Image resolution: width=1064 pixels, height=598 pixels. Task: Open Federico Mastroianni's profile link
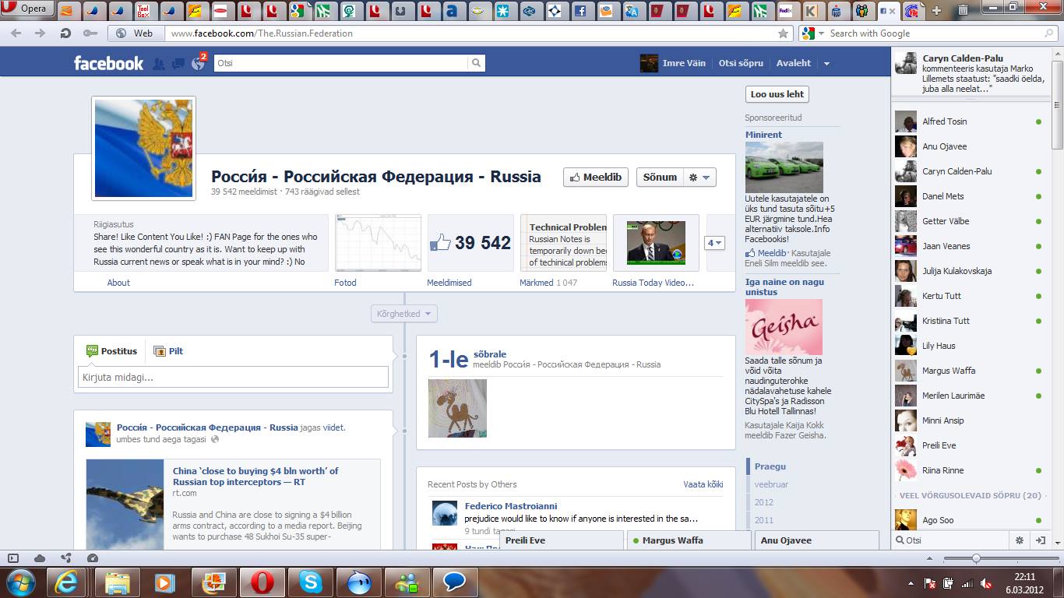[511, 506]
